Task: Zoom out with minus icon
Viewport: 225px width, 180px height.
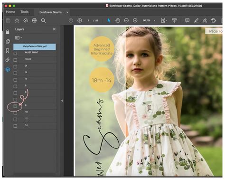Action: (126, 20)
